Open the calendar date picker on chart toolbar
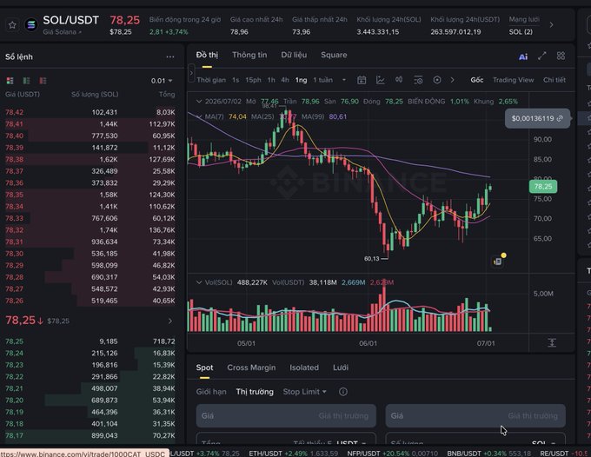591x457 pixels. pos(362,80)
